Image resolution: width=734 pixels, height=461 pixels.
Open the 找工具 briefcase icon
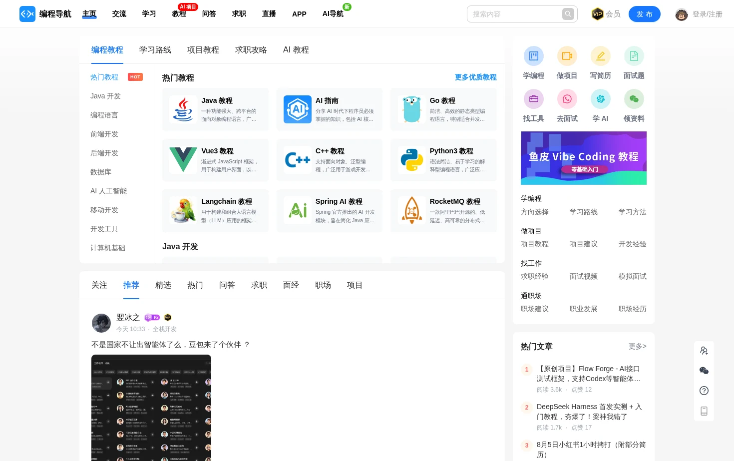533,99
